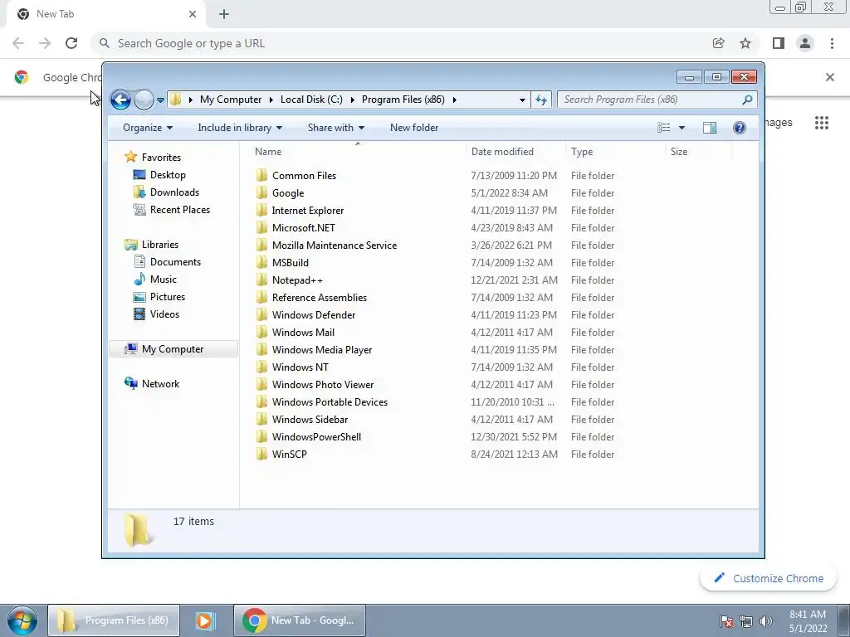Select the Common Files folder icon
Screen dimensions: 850x637
261,176
